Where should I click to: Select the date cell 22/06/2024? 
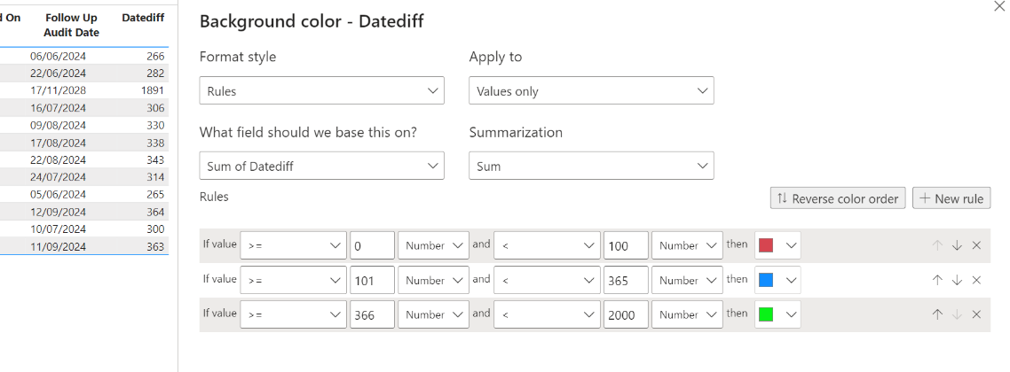[58, 74]
